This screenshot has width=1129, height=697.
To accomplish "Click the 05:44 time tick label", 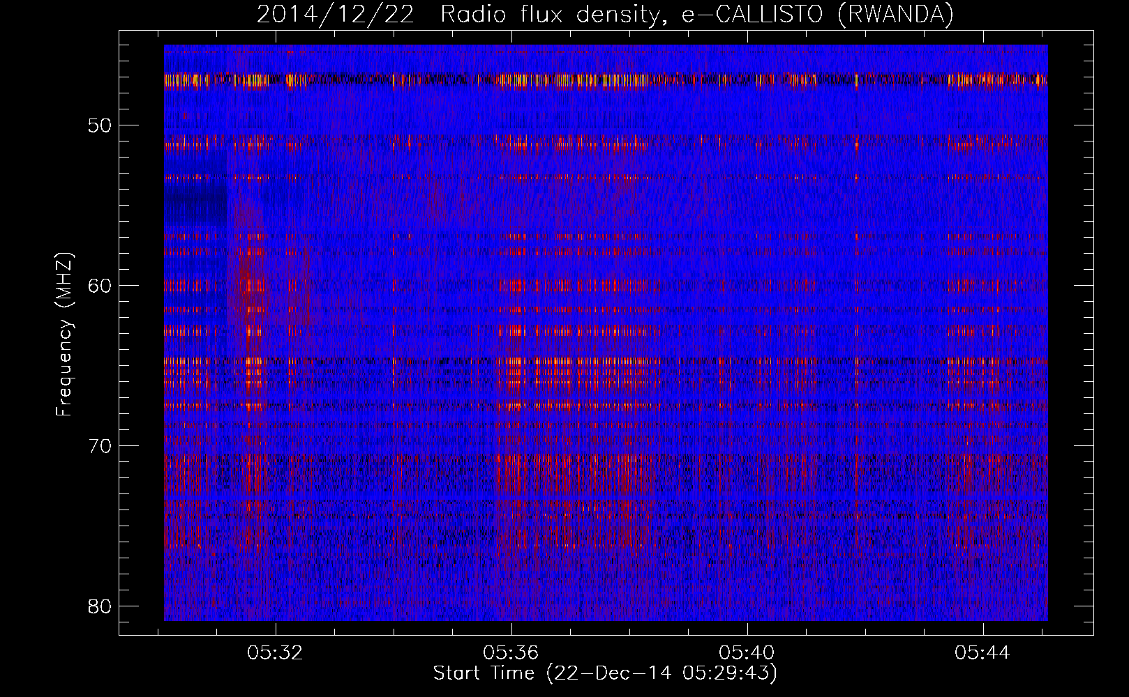I will click(x=983, y=653).
